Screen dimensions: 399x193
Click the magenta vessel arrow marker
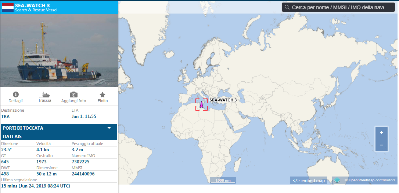pyautogui.click(x=202, y=104)
